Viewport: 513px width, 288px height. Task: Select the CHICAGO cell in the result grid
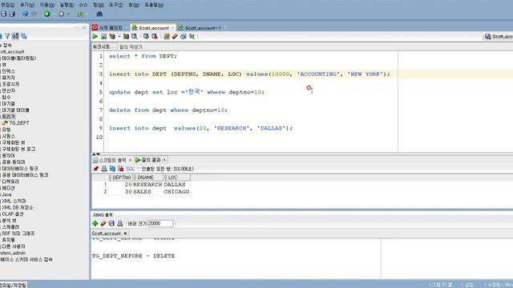click(x=176, y=192)
